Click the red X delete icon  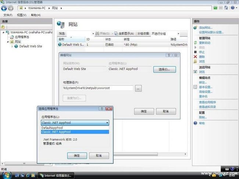[x=195, y=57]
